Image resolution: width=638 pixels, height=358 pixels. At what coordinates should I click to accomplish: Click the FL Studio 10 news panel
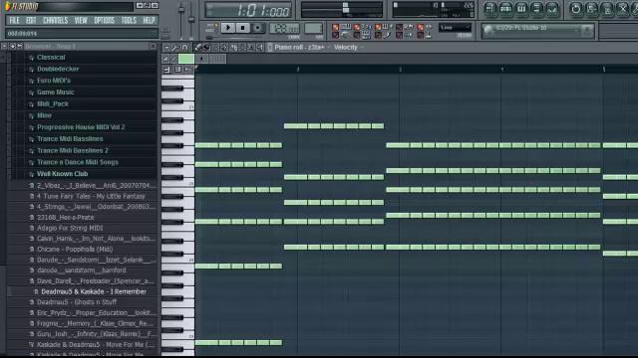pos(538,31)
